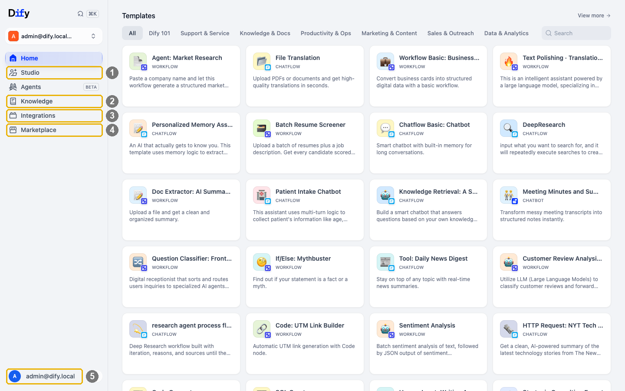
Task: Click research agent process flow icon
Action: tap(138, 329)
